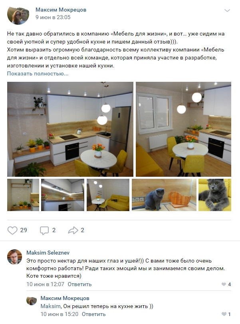Image resolution: width=240 pixels, height=324 pixels.
Task: Click the Maksim mention in the reply
Action: 50,306
